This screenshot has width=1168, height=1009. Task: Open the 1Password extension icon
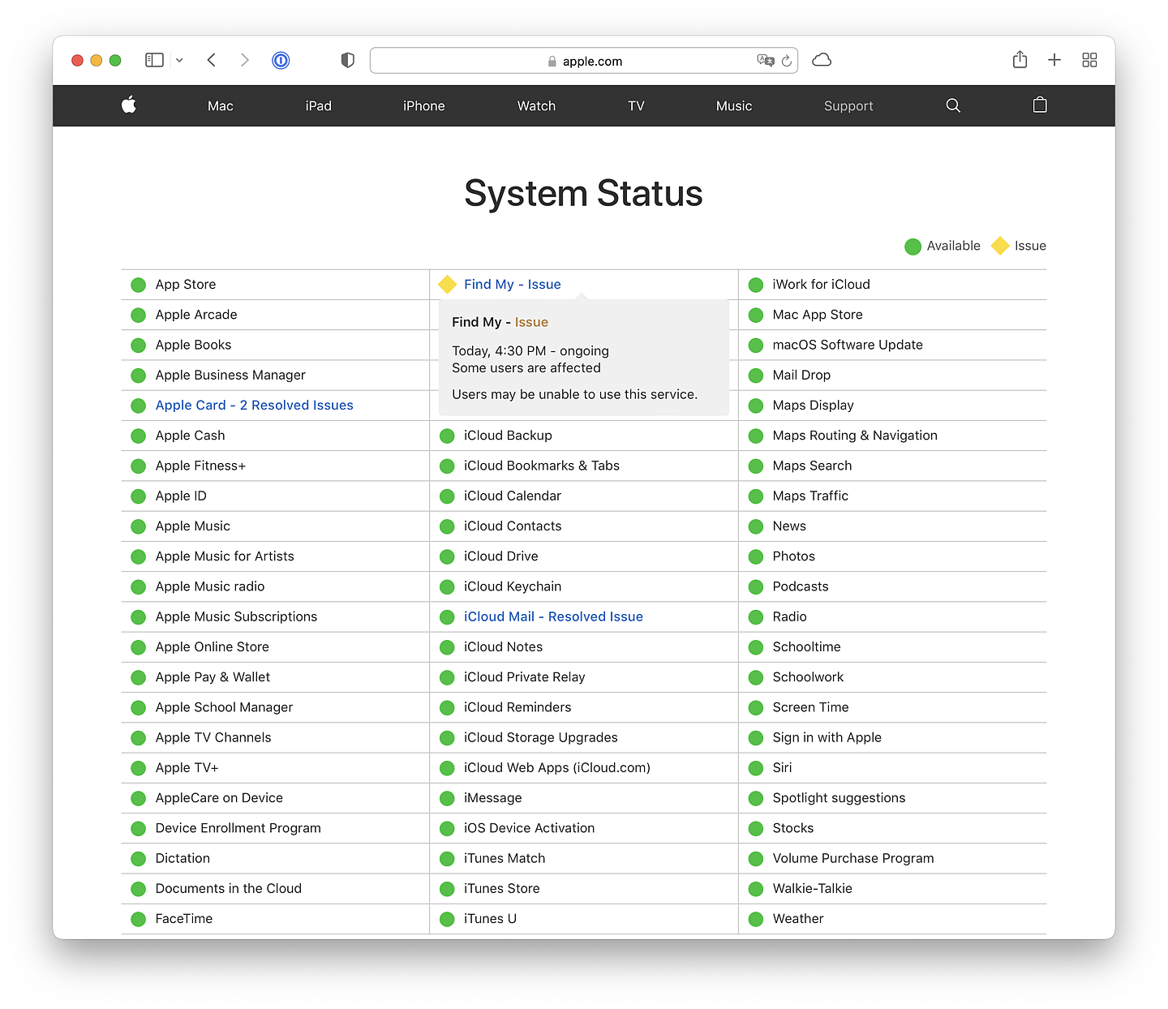(x=281, y=60)
